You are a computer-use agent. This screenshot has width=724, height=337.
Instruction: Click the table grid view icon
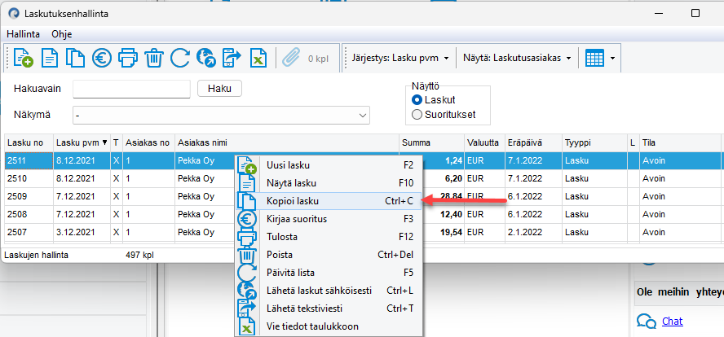(594, 58)
